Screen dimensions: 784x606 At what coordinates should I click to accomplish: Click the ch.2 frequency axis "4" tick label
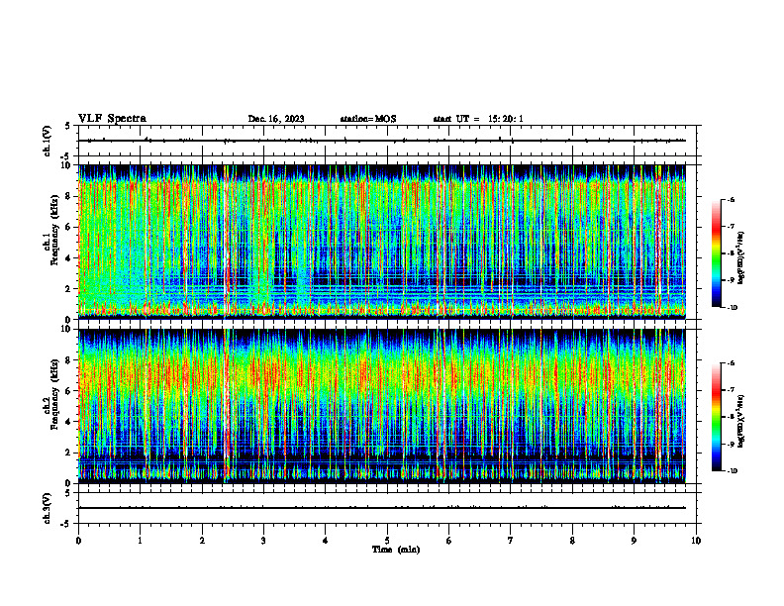coord(68,422)
